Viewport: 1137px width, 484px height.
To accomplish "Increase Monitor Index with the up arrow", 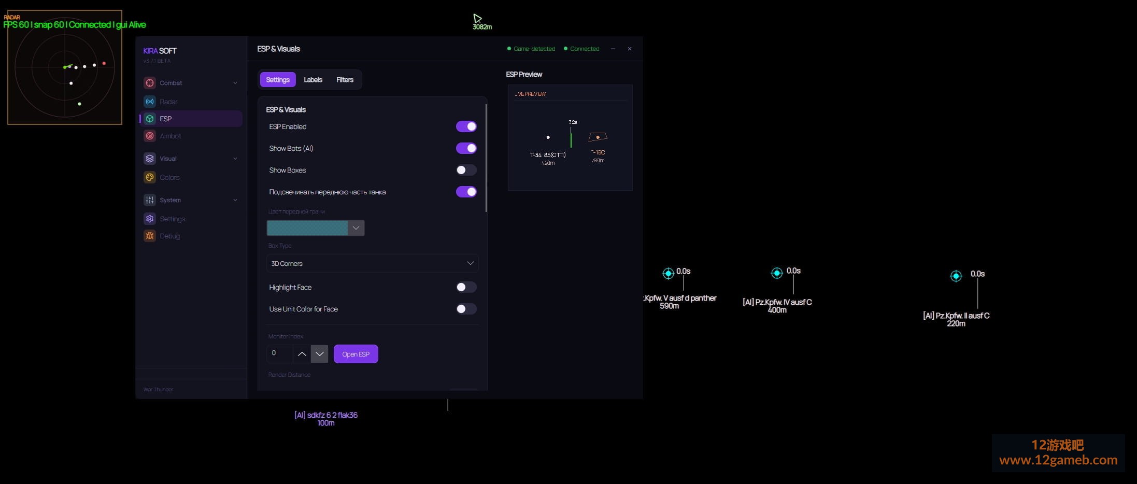I will (x=302, y=354).
